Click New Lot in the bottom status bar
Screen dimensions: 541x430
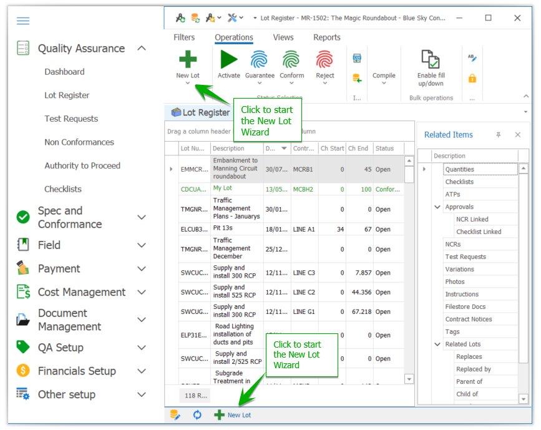coord(233,414)
